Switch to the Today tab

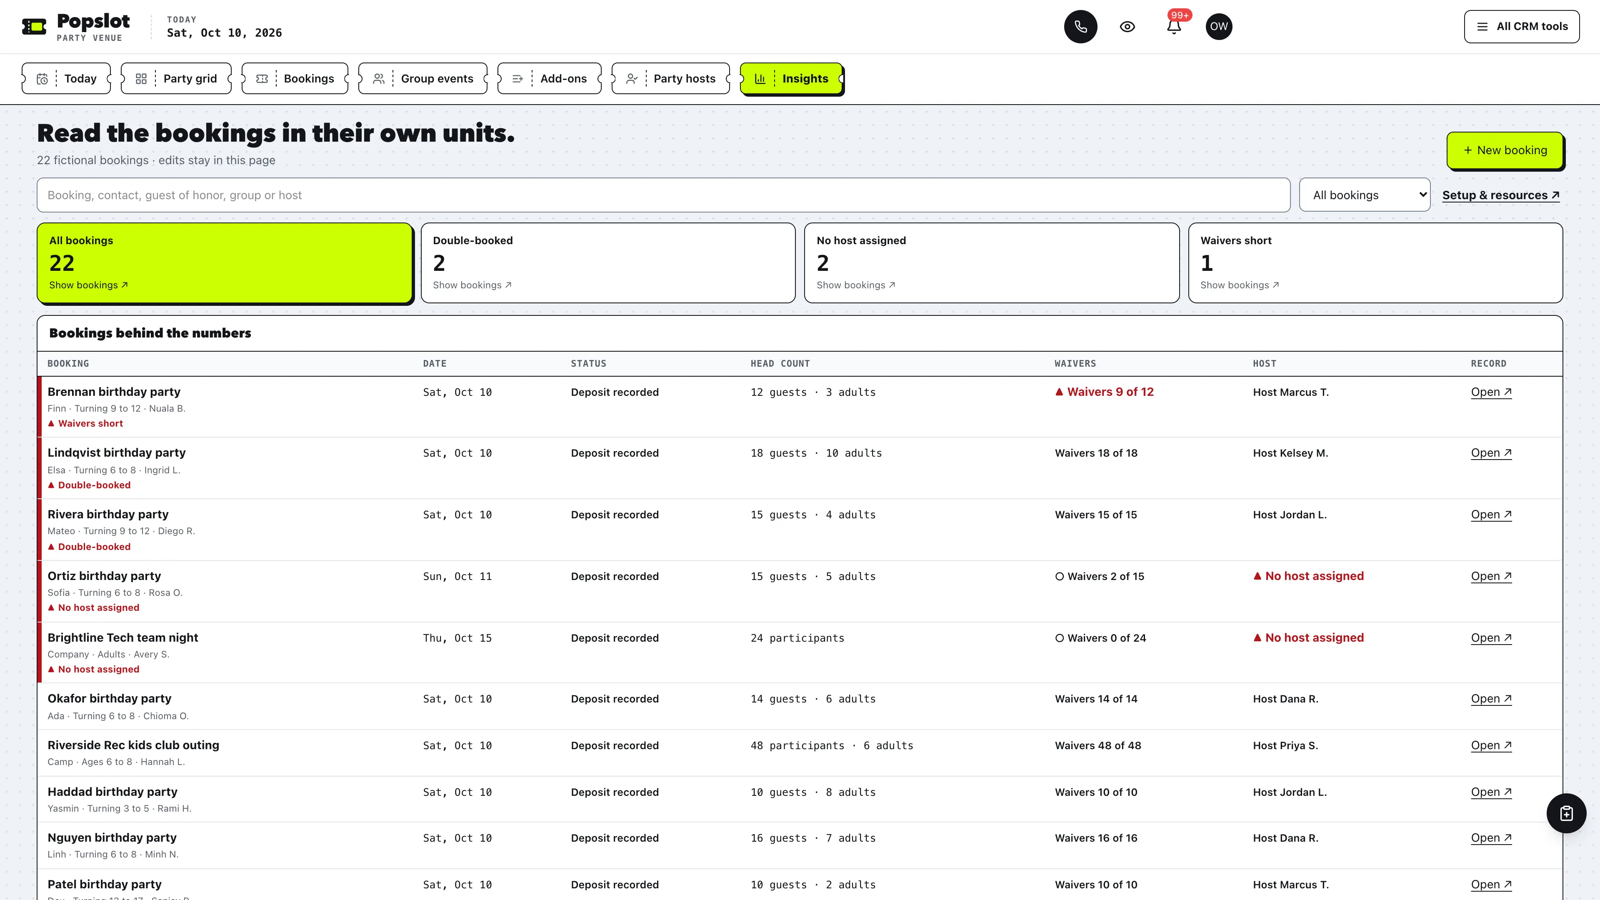pyautogui.click(x=67, y=78)
